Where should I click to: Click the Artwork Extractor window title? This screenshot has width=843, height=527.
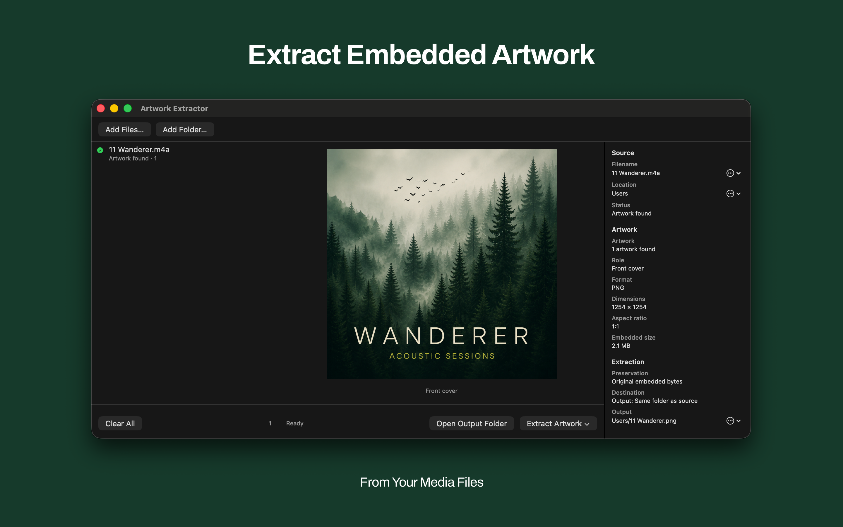[x=174, y=109]
